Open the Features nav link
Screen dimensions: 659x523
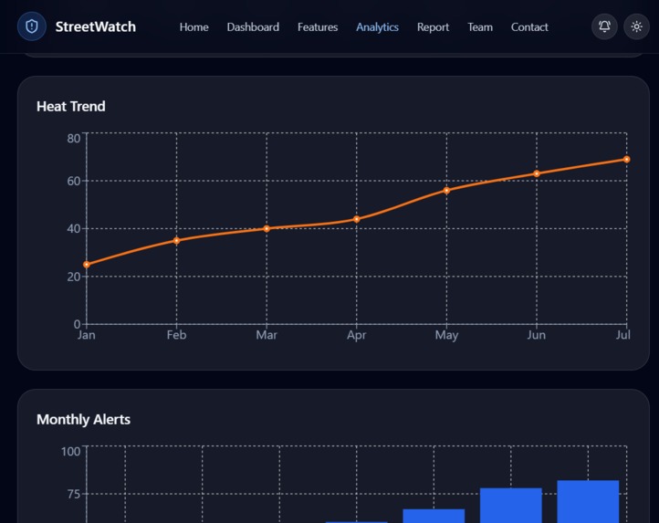[318, 26]
